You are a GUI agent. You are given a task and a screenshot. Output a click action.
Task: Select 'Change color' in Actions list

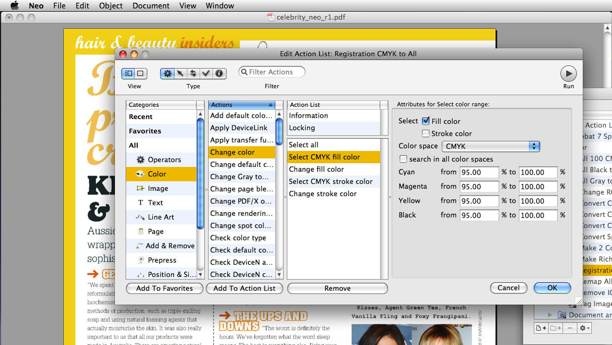click(242, 152)
